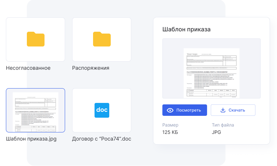Click the 125 КБ size value
Image resolution: width=277 pixels, height=166 pixels.
pos(170,132)
